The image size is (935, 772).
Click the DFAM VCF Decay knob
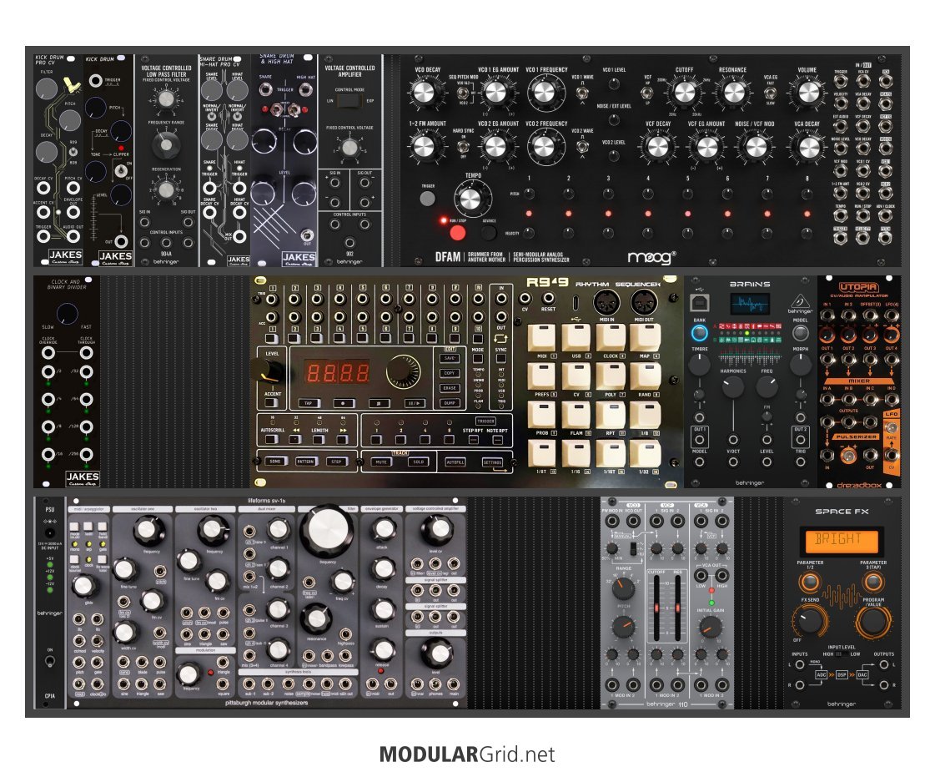point(657,147)
